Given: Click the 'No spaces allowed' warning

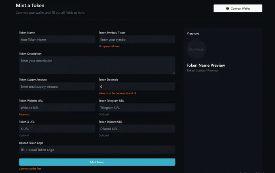Looking at the screenshot, I should pos(109,46).
